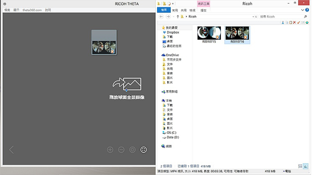Click the new folder icon in quick access toolbar

pyautogui.click(x=164, y=3)
